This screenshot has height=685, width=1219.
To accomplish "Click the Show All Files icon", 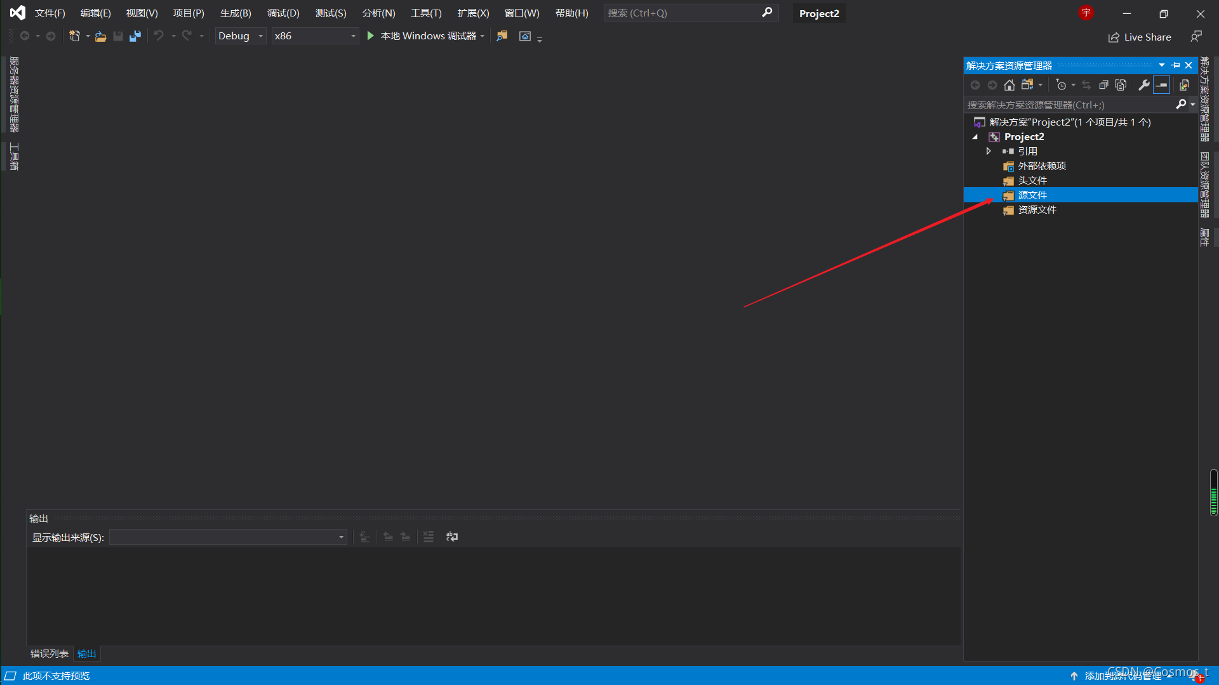I will 1121,85.
